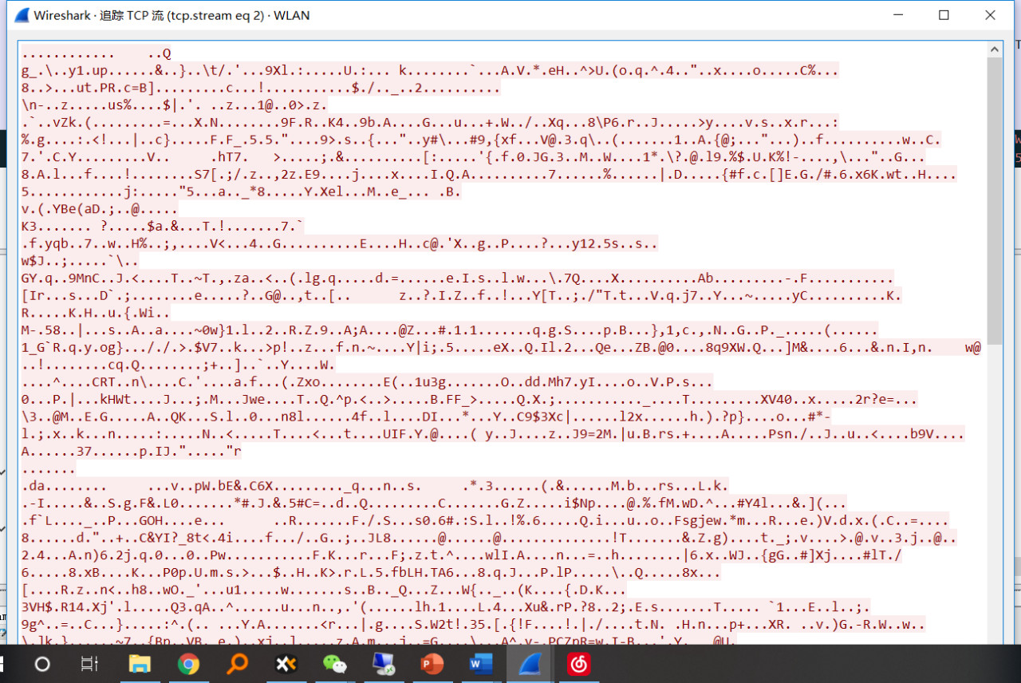Click stream line starting '8..>...ut.PR.c=B]'
The height and width of the screenshot is (683, 1021).
[x=261, y=88]
